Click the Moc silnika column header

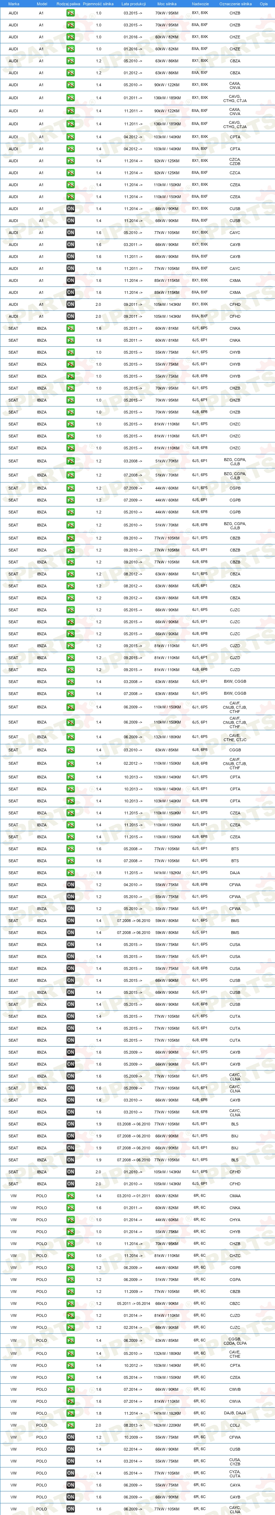pos(167,4)
